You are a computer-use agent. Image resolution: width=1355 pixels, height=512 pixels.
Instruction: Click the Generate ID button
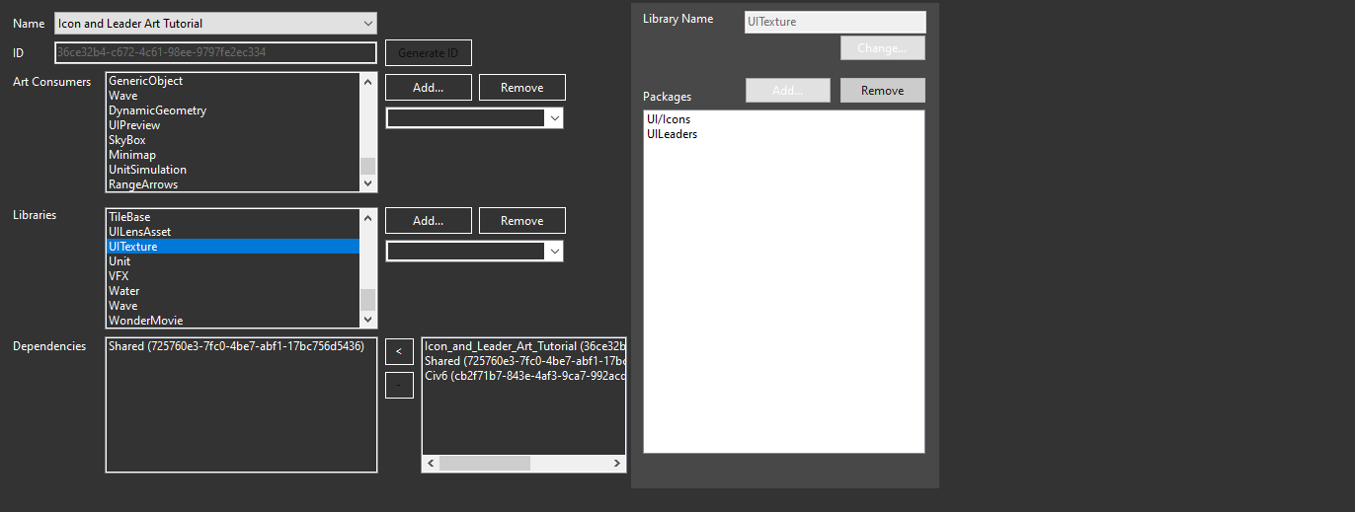[429, 52]
